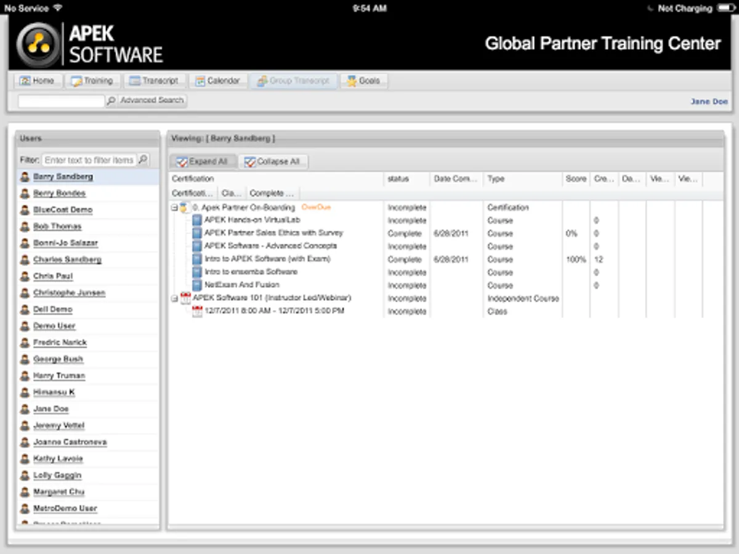The height and width of the screenshot is (554, 739).
Task: Click the Jane Doe account link
Action: click(x=709, y=102)
